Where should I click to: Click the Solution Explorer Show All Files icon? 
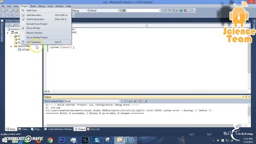click(x=13, y=25)
